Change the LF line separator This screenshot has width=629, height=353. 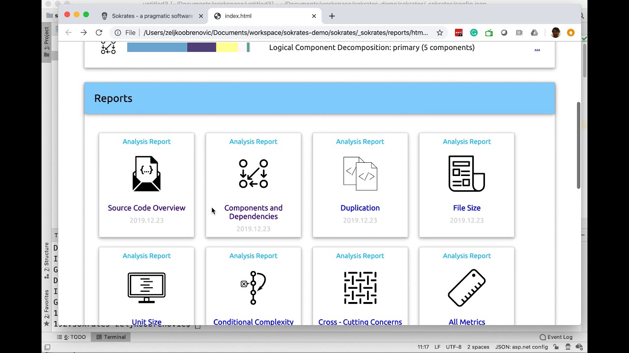click(437, 347)
